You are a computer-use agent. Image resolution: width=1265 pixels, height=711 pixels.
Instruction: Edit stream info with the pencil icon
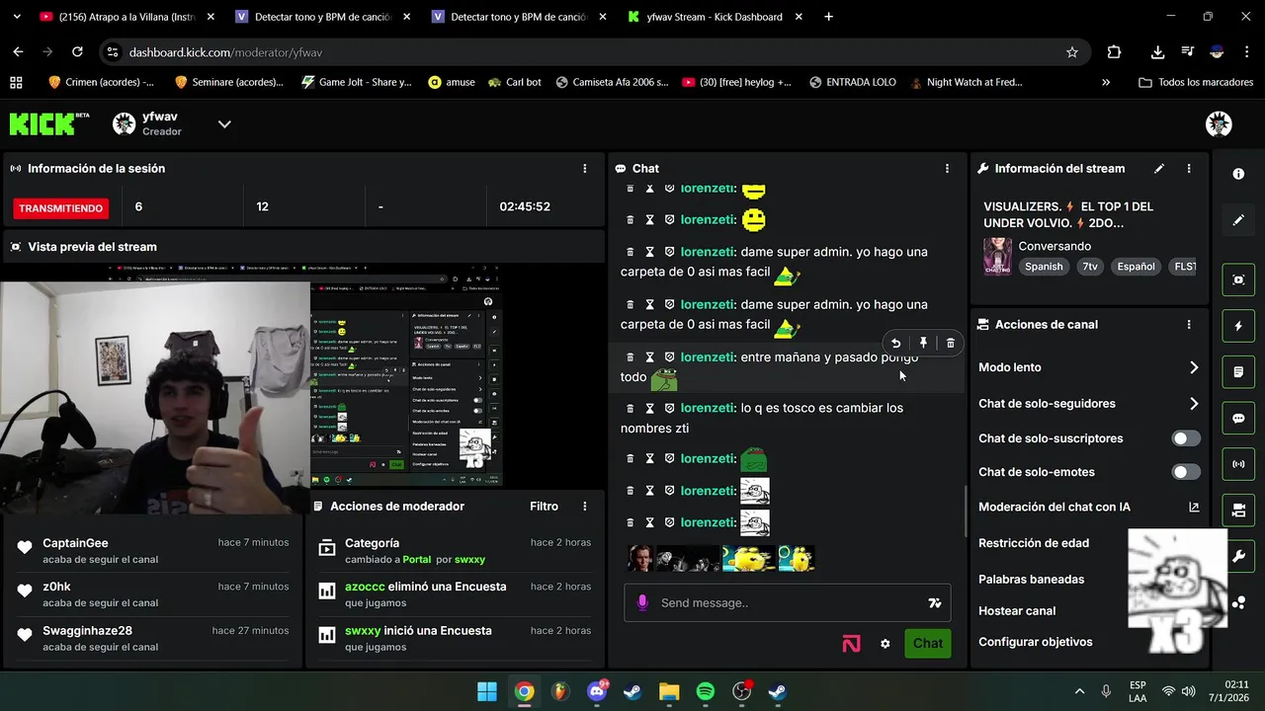pos(1159,169)
